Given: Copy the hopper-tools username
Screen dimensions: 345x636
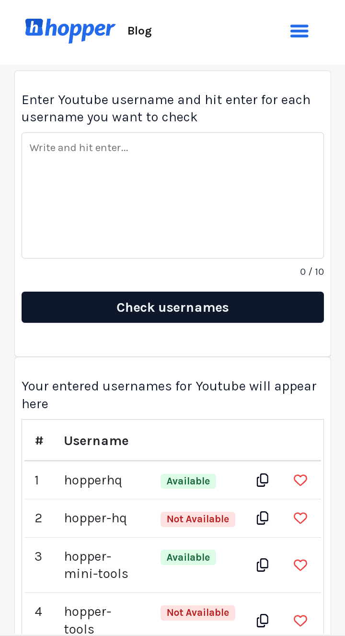Looking at the screenshot, I should point(263,621).
